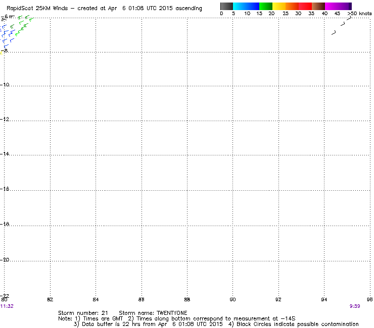Click the 'Apr 6 01:08 UTC 2015 ascending' title text
Screen dimensions: 374x328
click(155, 9)
